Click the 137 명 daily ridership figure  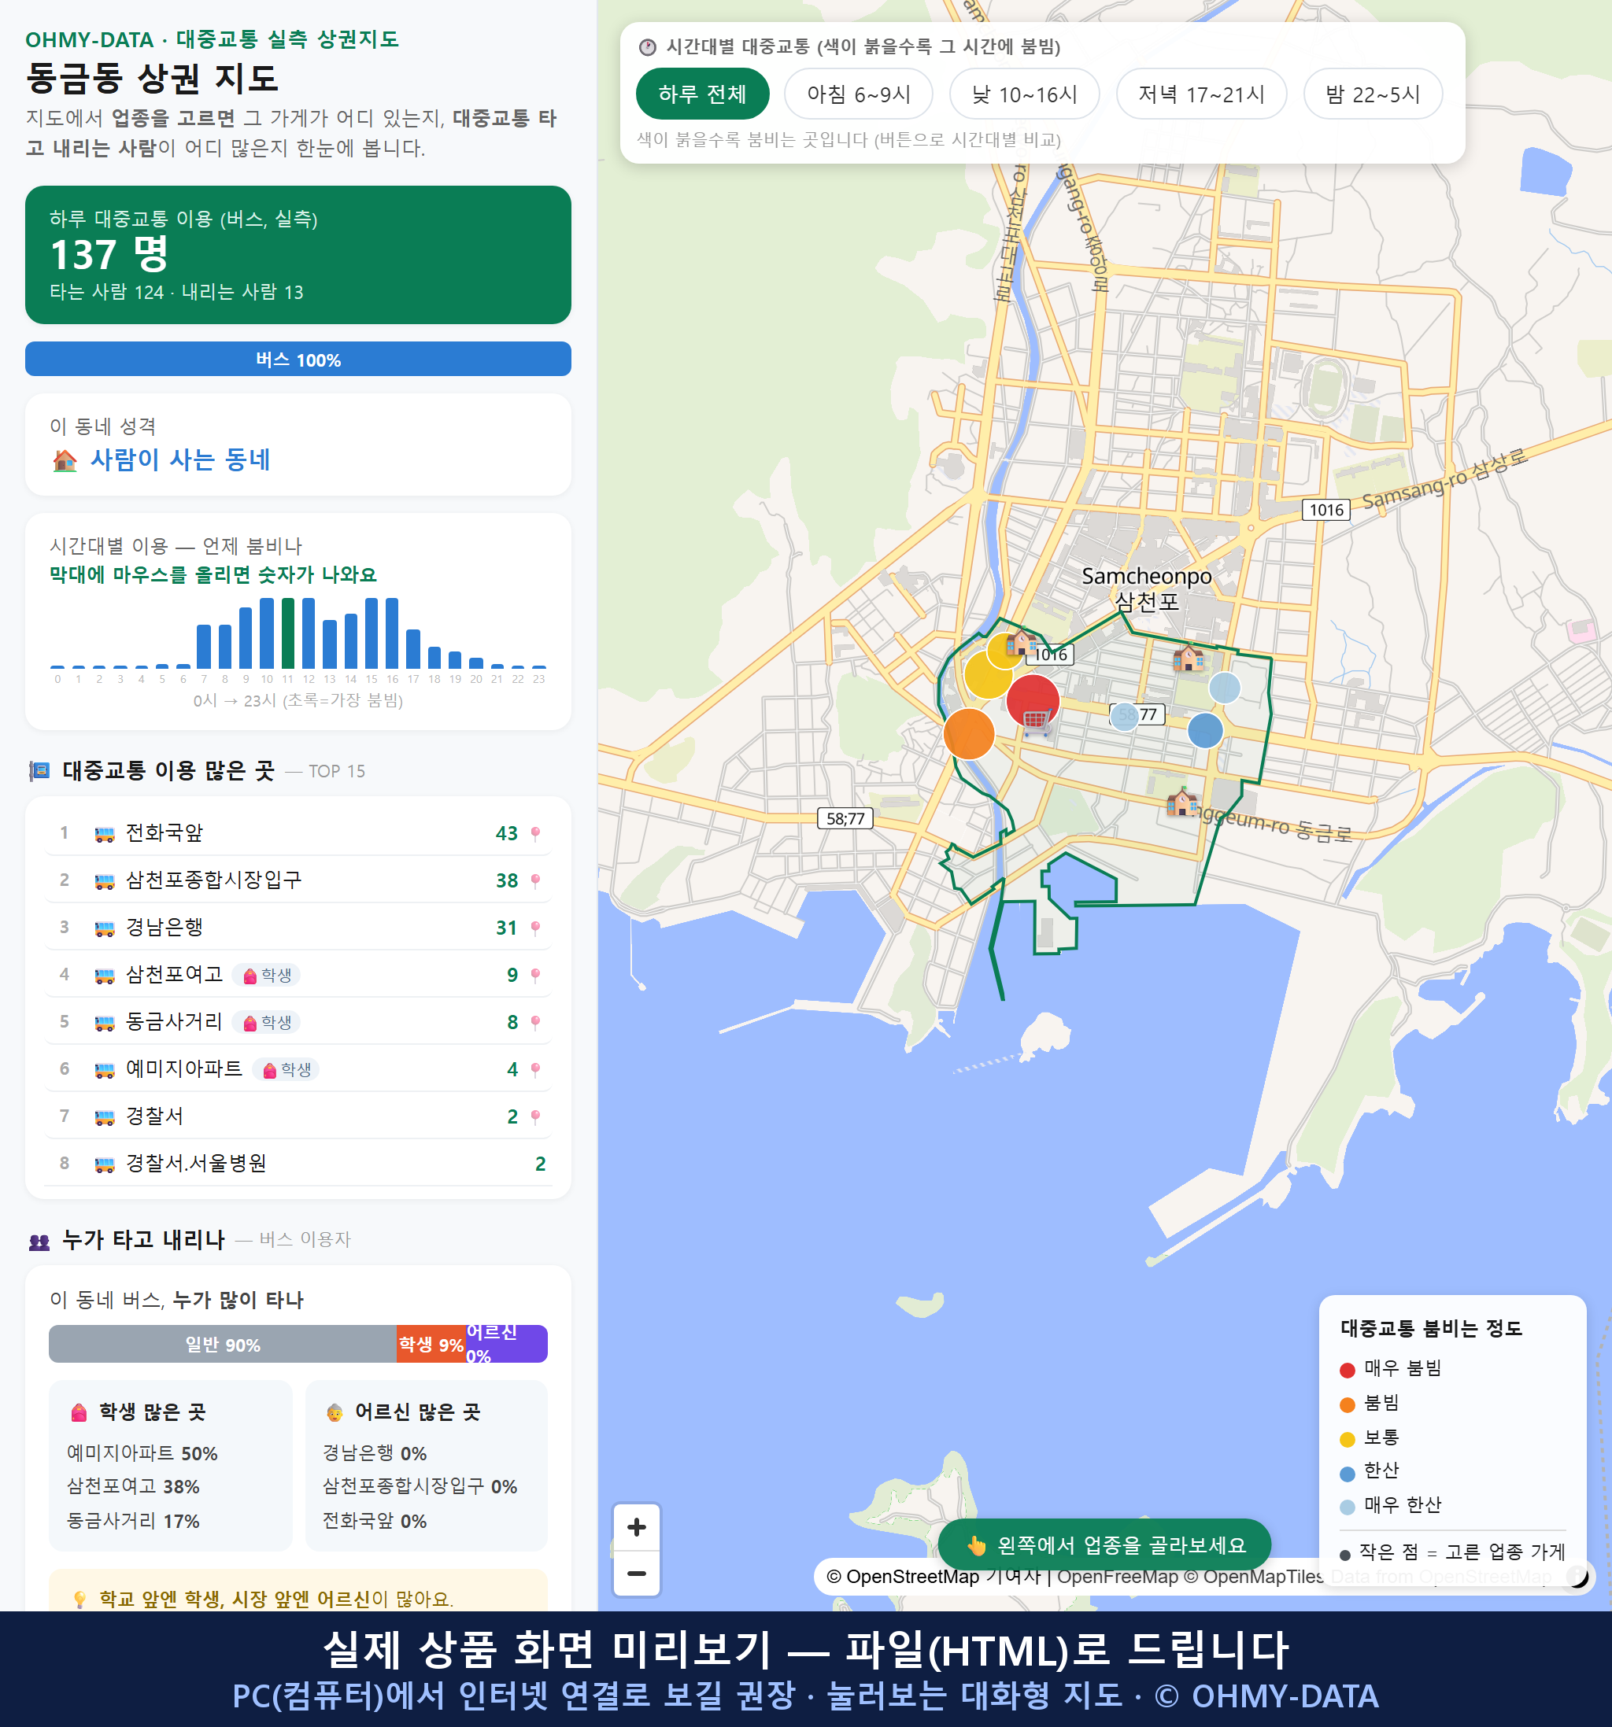[109, 255]
